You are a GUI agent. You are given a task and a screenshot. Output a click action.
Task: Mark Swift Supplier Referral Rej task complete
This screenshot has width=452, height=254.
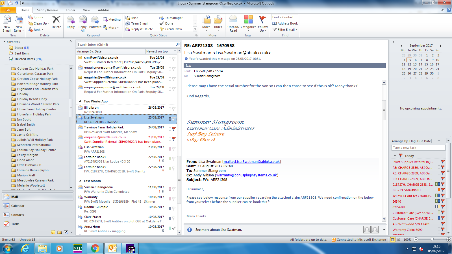(x=443, y=162)
